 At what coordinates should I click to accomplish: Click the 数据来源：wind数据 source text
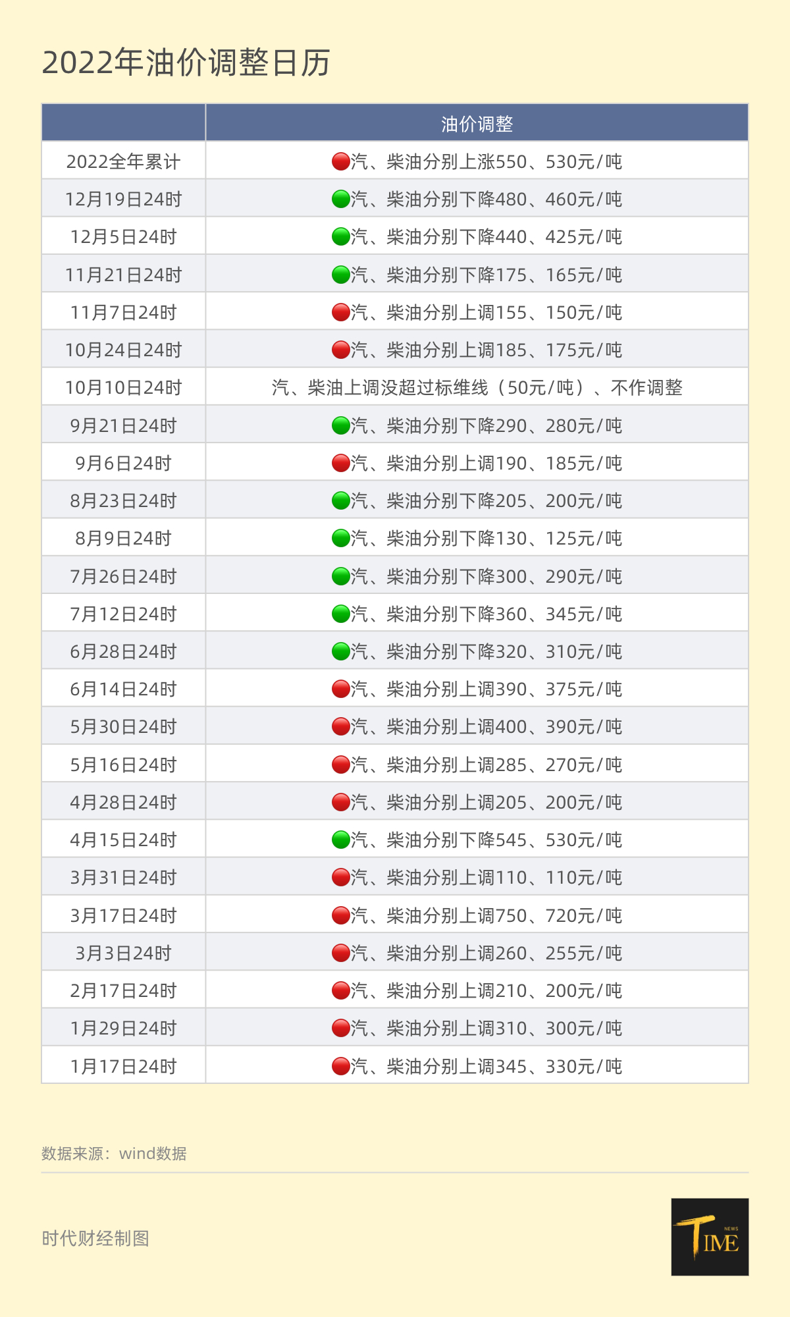pos(114,1154)
